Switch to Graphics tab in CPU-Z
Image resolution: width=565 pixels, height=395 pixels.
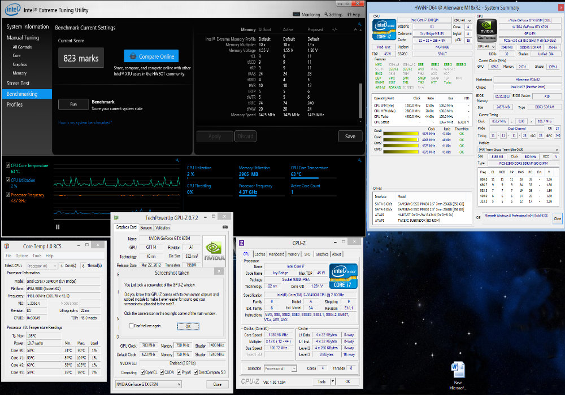322,254
